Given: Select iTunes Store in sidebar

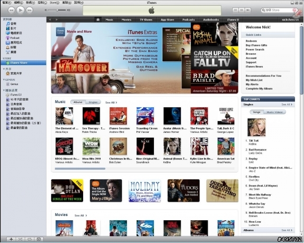Looking at the screenshot, I should pos(23,63).
